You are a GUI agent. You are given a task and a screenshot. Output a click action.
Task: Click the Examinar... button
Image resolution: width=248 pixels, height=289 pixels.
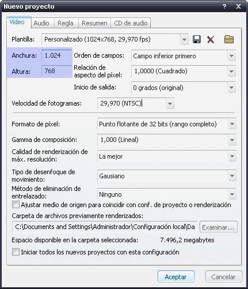click(219, 227)
